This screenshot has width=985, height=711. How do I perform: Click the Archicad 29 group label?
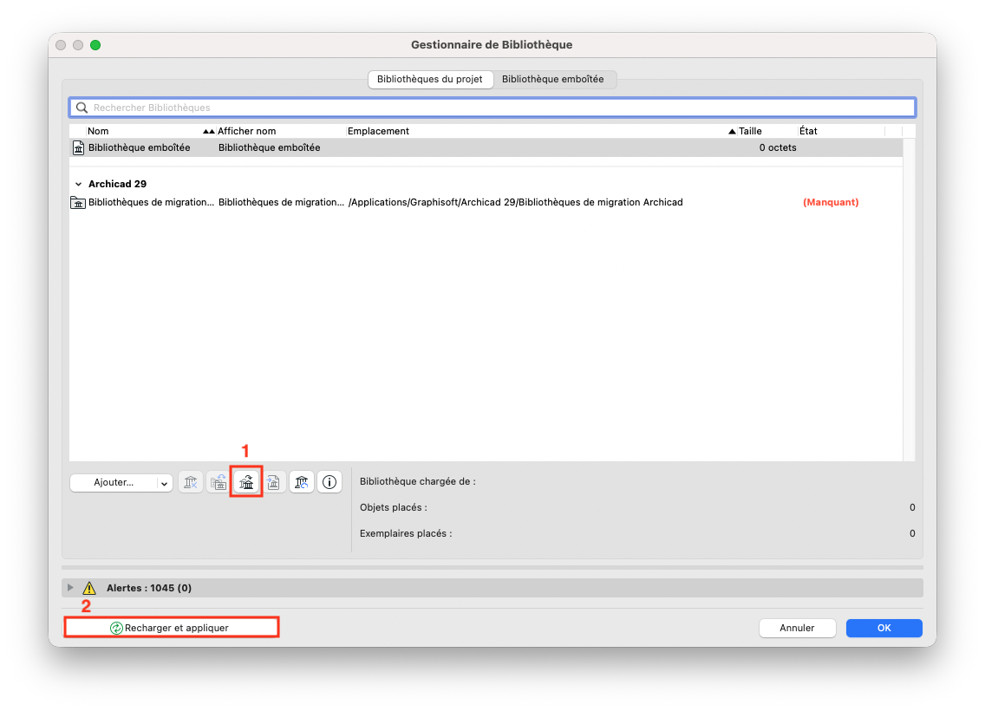click(117, 184)
